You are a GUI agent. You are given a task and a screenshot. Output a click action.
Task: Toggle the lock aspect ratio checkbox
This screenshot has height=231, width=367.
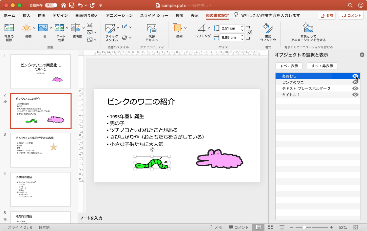pos(249,32)
